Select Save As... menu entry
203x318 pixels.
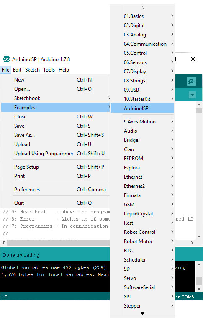pos(56,135)
